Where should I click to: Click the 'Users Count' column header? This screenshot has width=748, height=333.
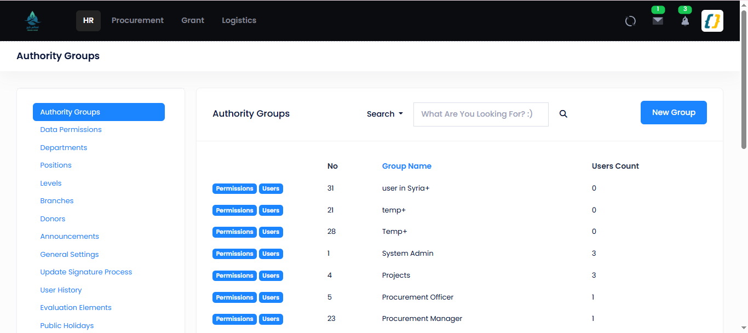tap(615, 166)
